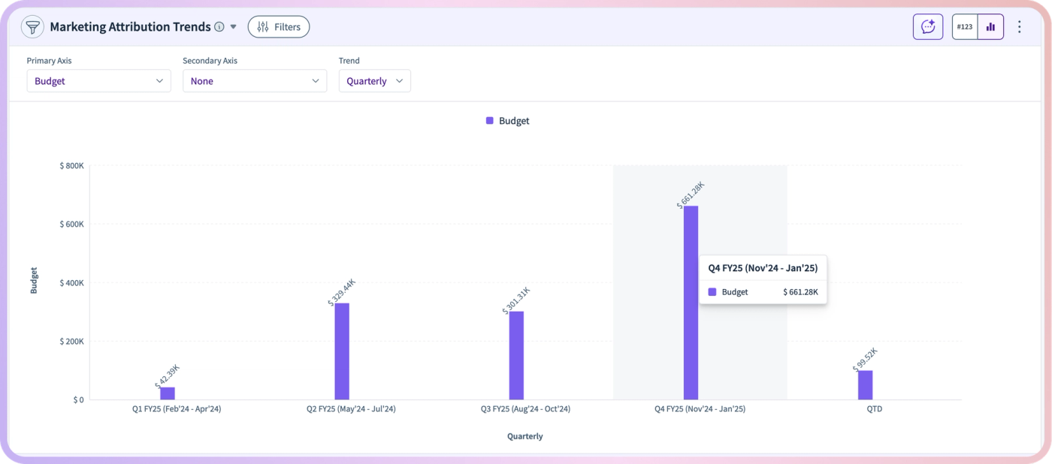This screenshot has height=464, width=1052.
Task: Click the purple Budget legend swatch
Action: 490,121
